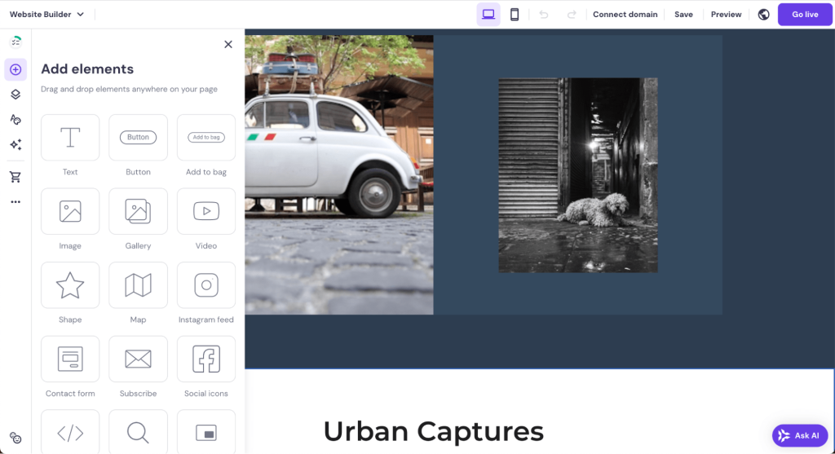Image resolution: width=835 pixels, height=454 pixels.
Task: Expand the more options ellipsis in the sidebar
Action: [15, 201]
